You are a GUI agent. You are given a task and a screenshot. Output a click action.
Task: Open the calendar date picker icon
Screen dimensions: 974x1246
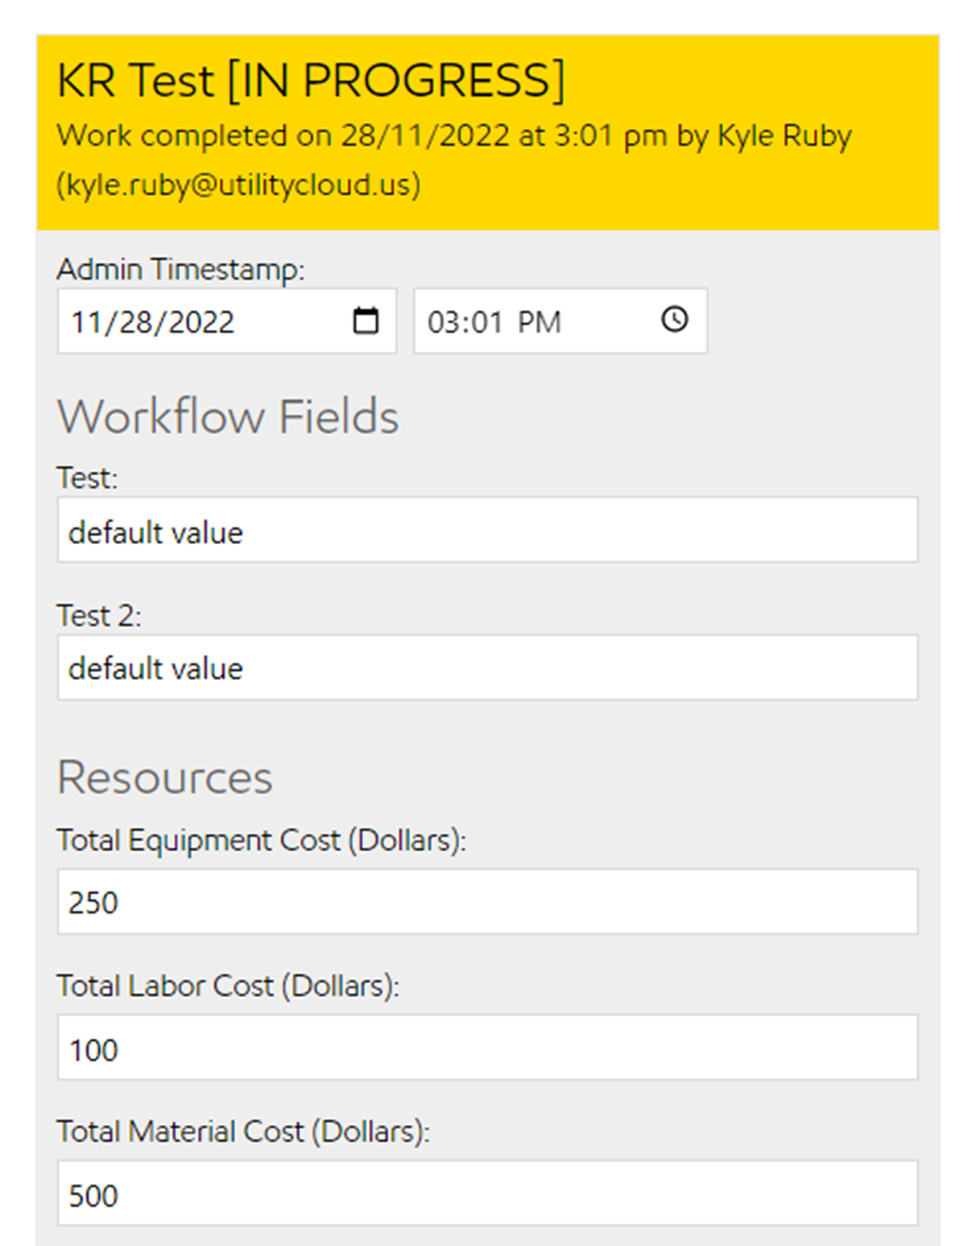click(x=366, y=321)
